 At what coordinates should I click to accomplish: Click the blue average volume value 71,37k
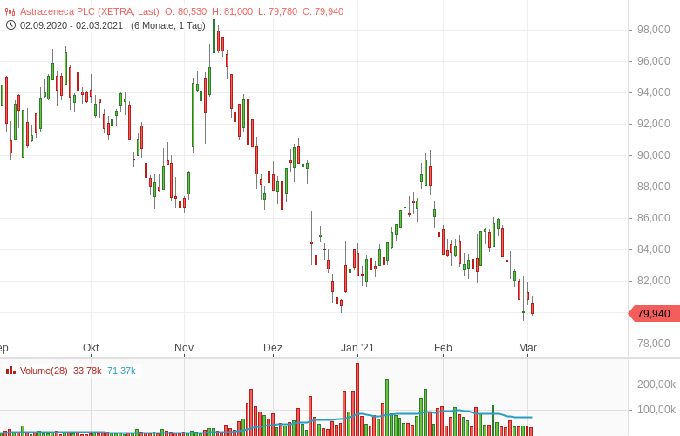121,371
